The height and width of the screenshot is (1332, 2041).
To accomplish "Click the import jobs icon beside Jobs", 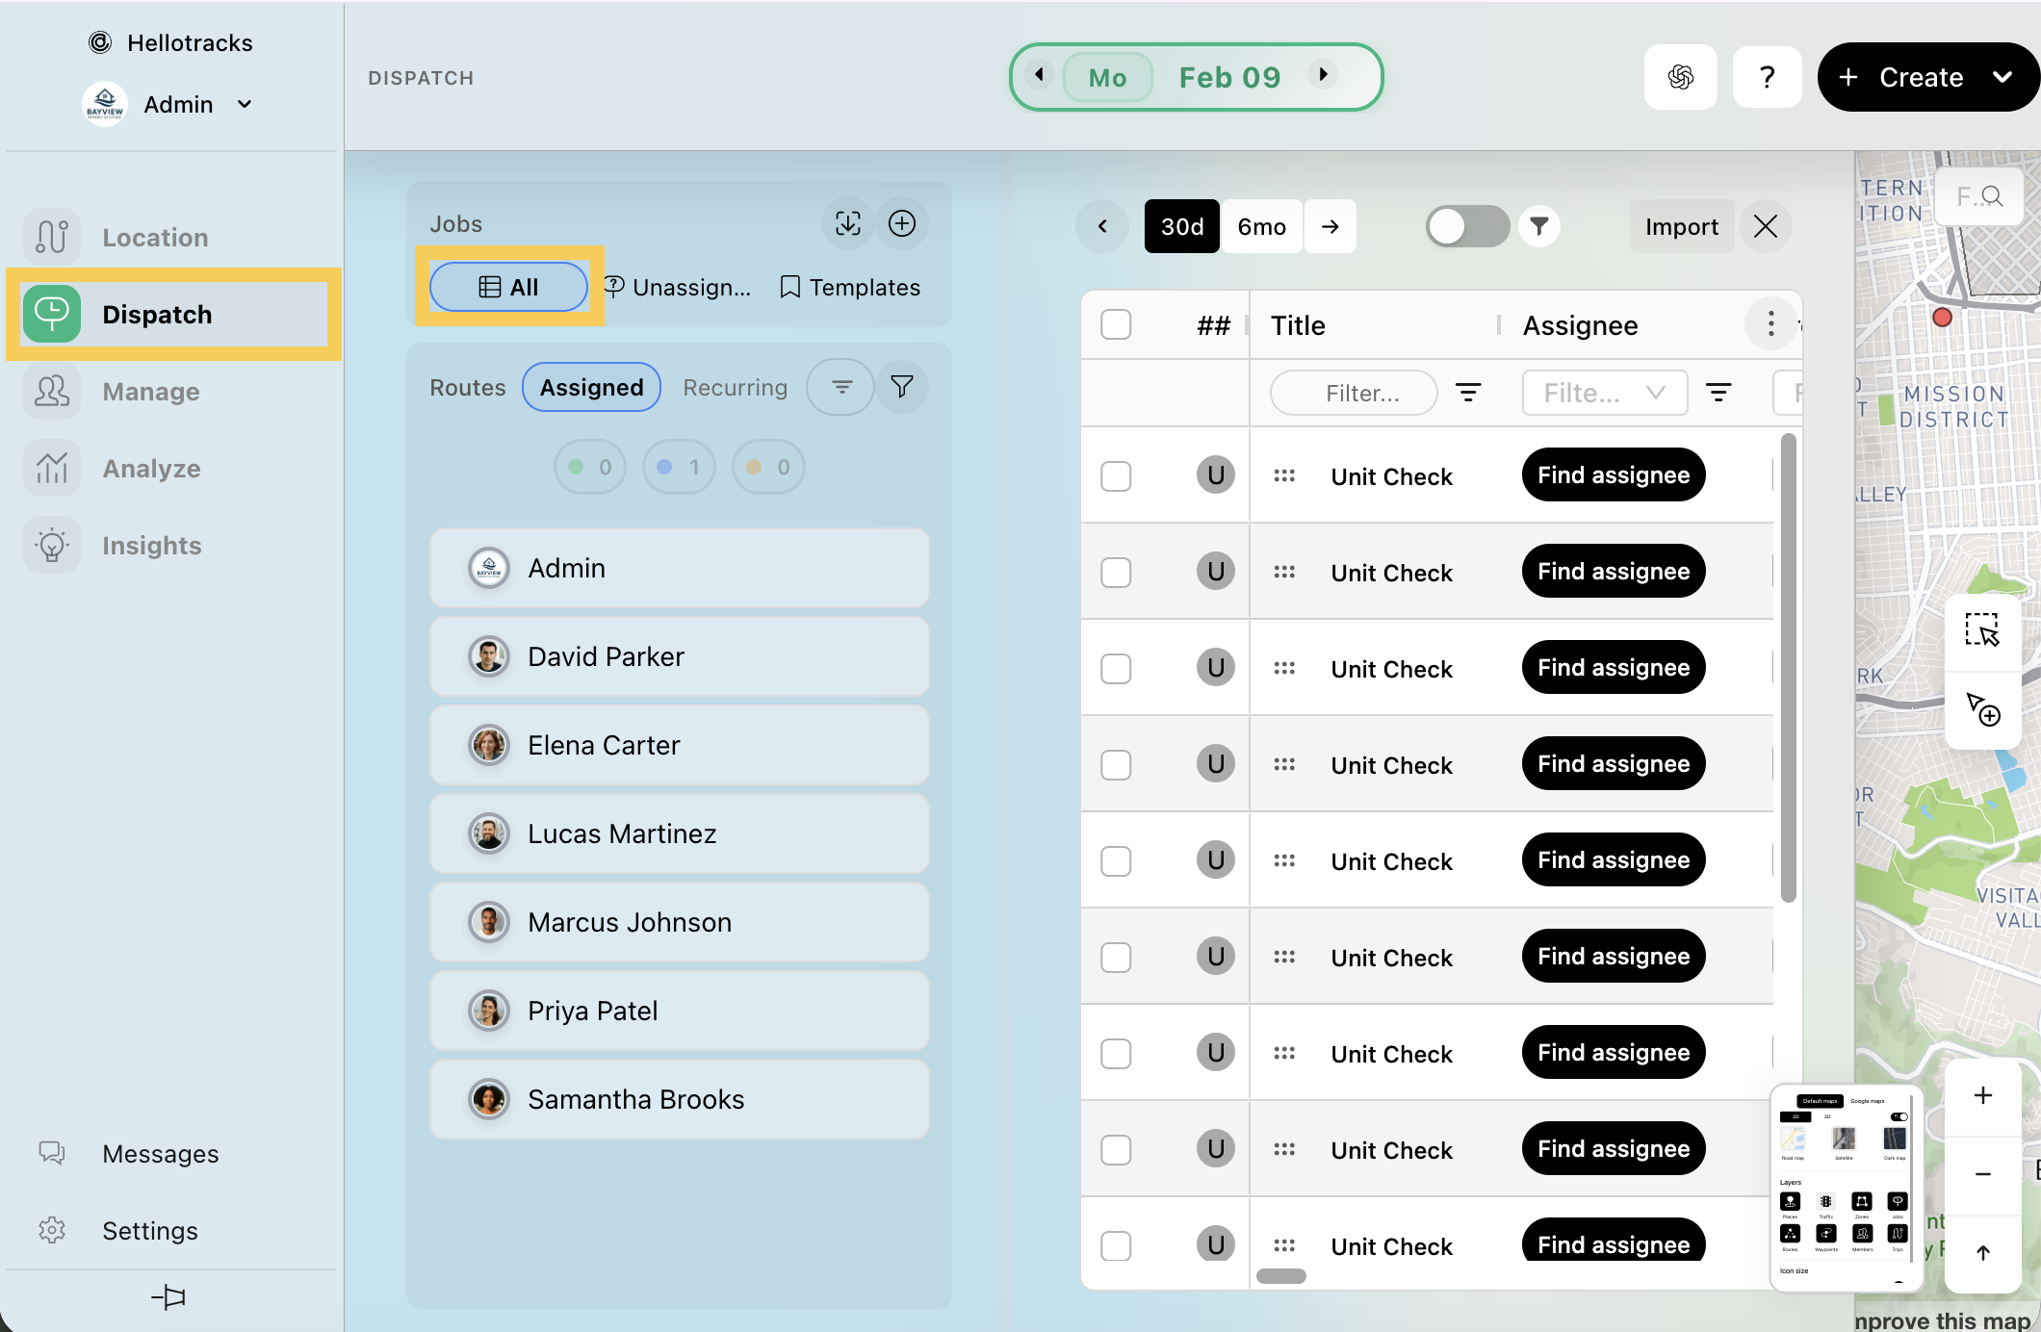I will coord(847,223).
